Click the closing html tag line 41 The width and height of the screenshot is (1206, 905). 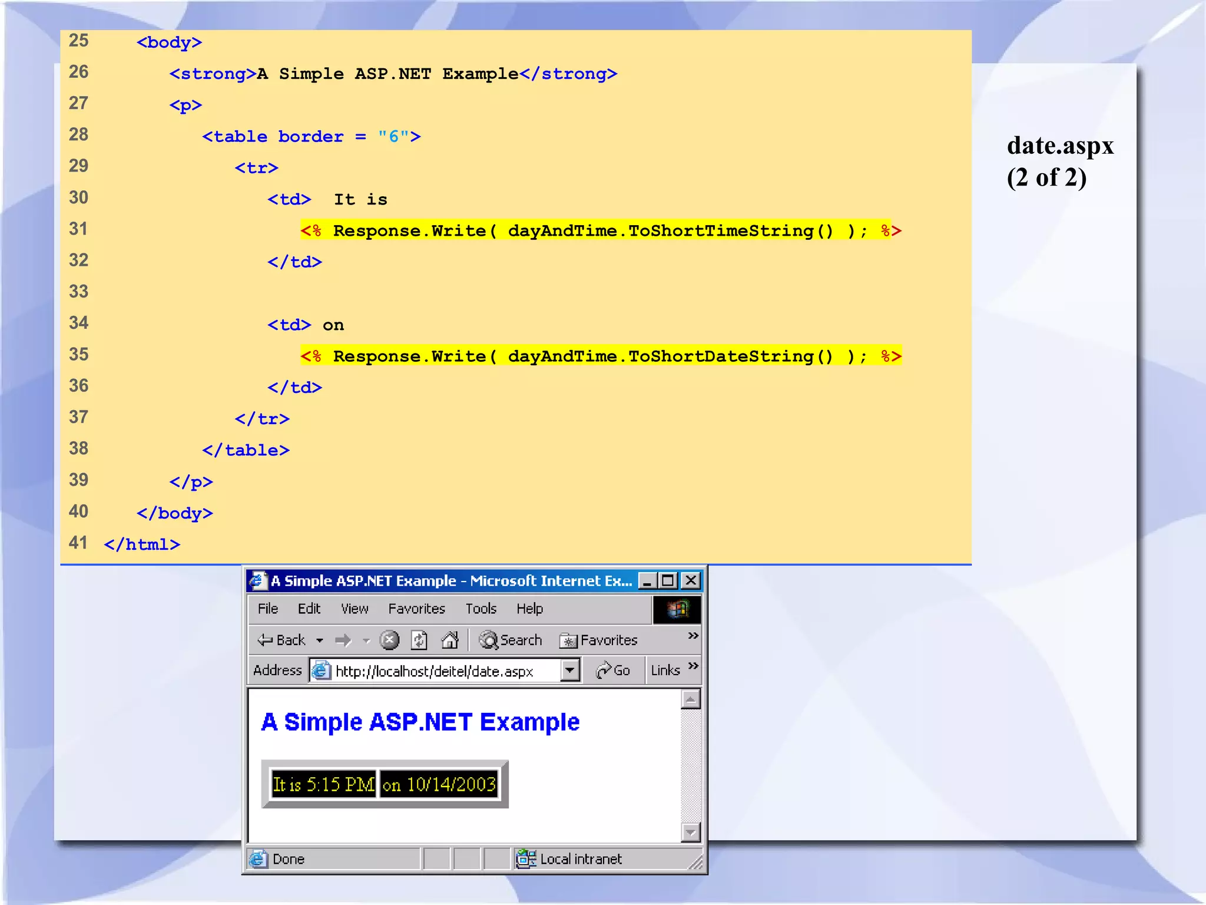(x=142, y=544)
